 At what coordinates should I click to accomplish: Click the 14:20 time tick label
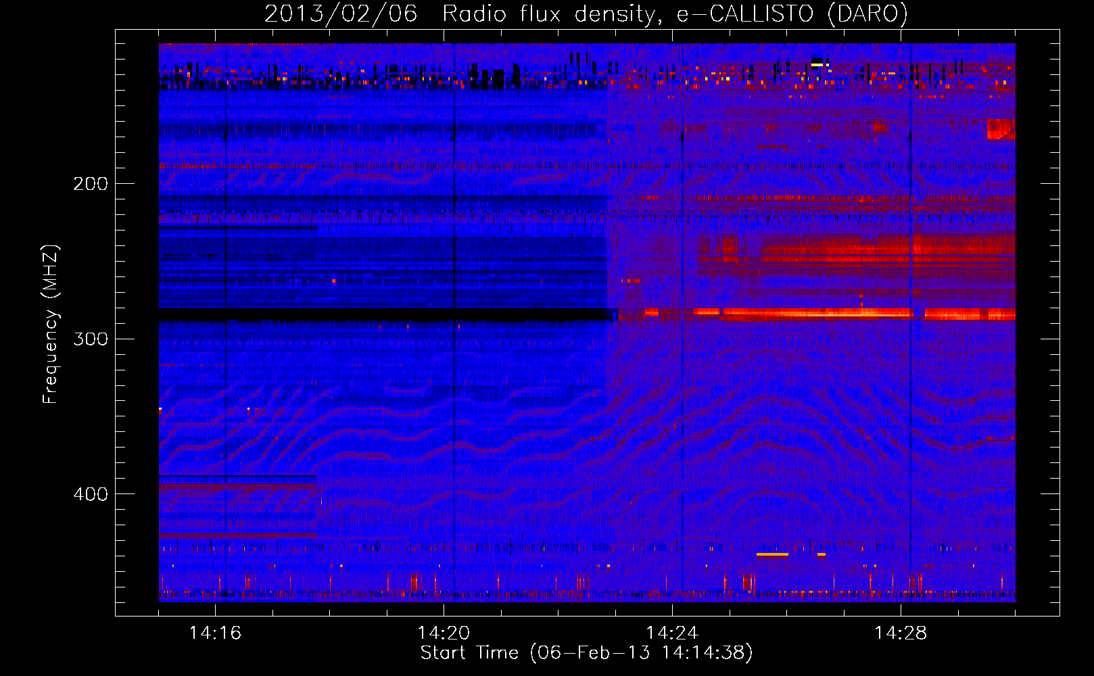[444, 633]
